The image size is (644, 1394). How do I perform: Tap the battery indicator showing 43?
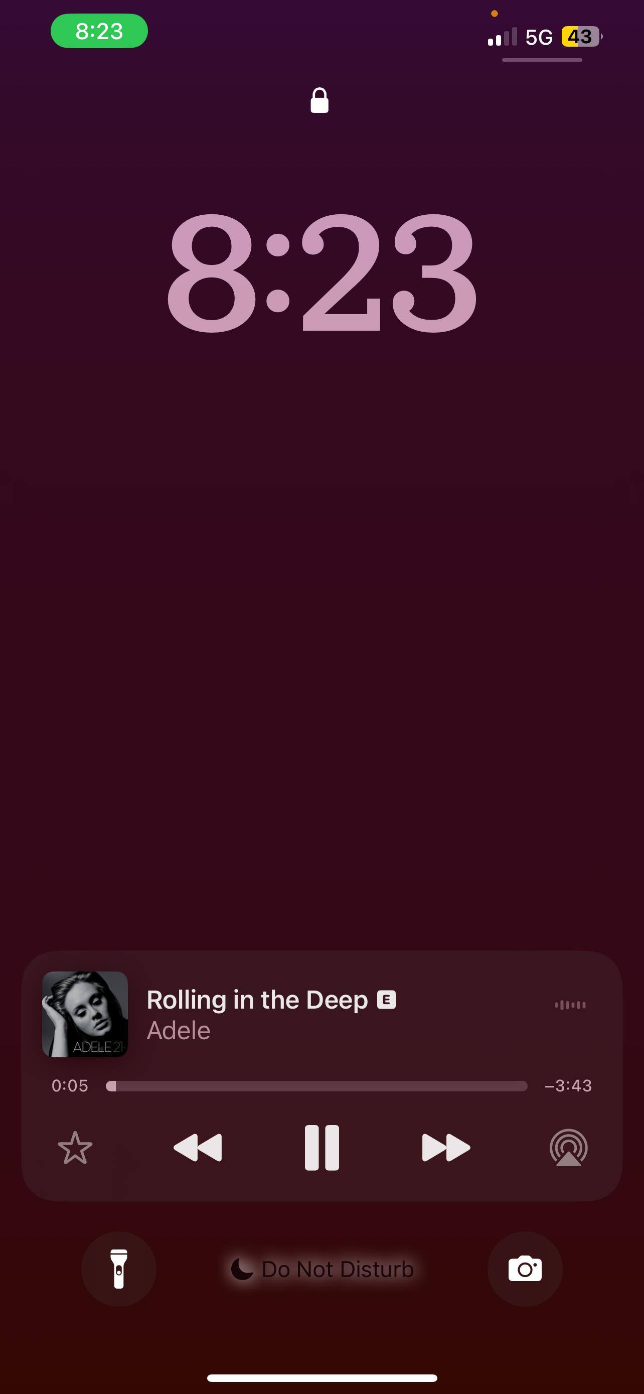click(x=582, y=36)
